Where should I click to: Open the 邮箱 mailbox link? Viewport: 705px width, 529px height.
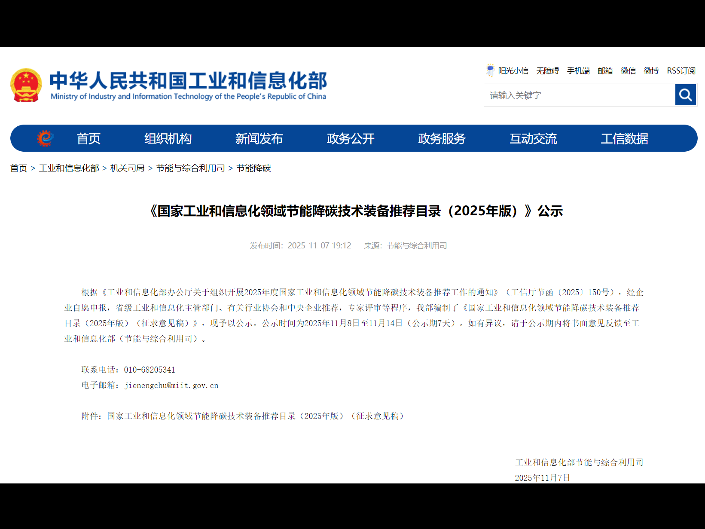pos(605,70)
